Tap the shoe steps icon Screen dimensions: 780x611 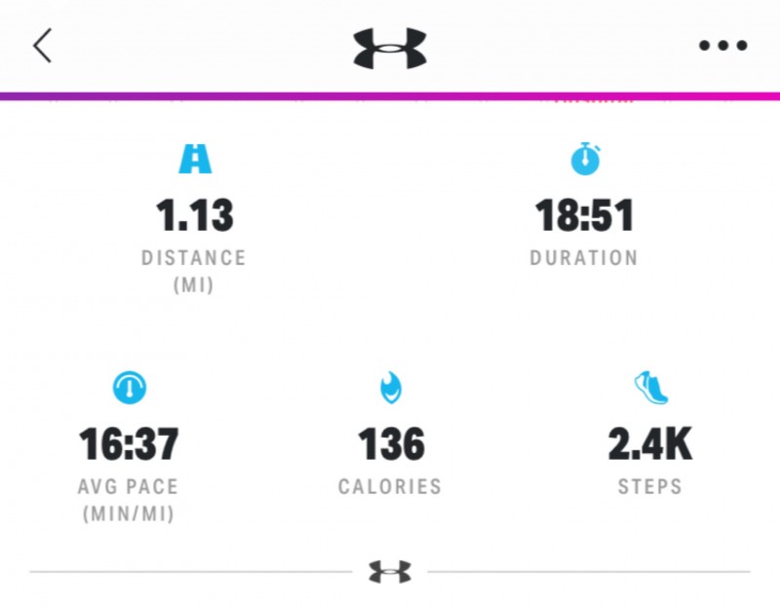pyautogui.click(x=650, y=388)
